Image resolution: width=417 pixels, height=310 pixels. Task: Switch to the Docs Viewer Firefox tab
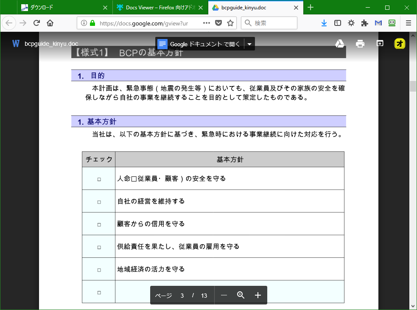(x=160, y=8)
